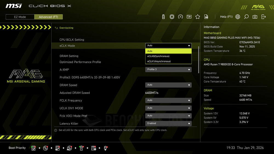Open Help (F1)
Screen dimensions: 274x154
pos(226,17)
